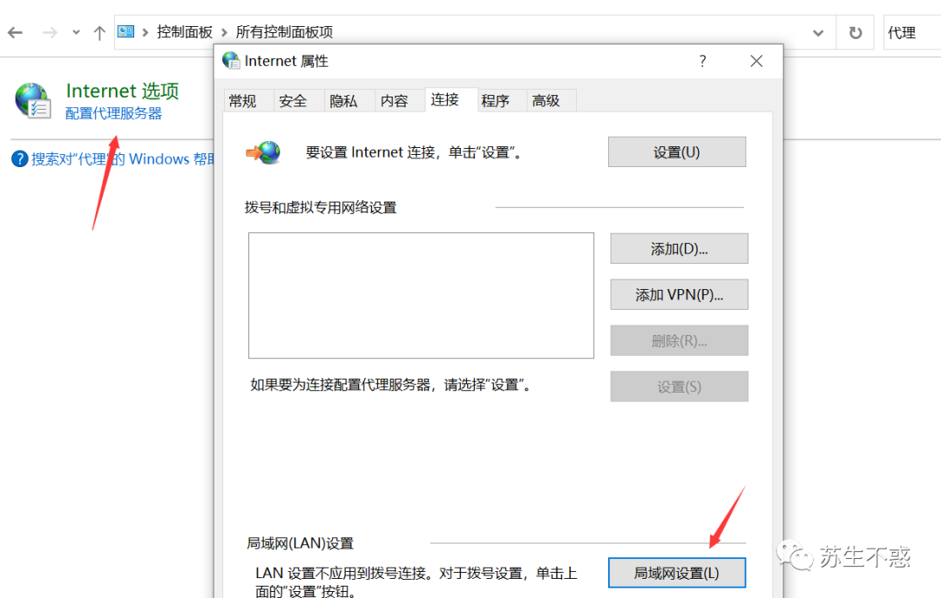
Task: Click the search box containing 代理
Action: [912, 33]
